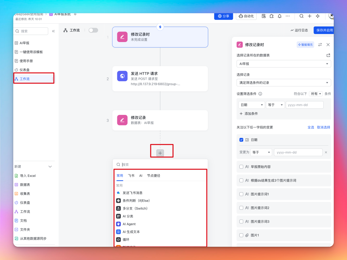
Task: Check the 图片提示词2 checkbox
Action: coord(241,208)
